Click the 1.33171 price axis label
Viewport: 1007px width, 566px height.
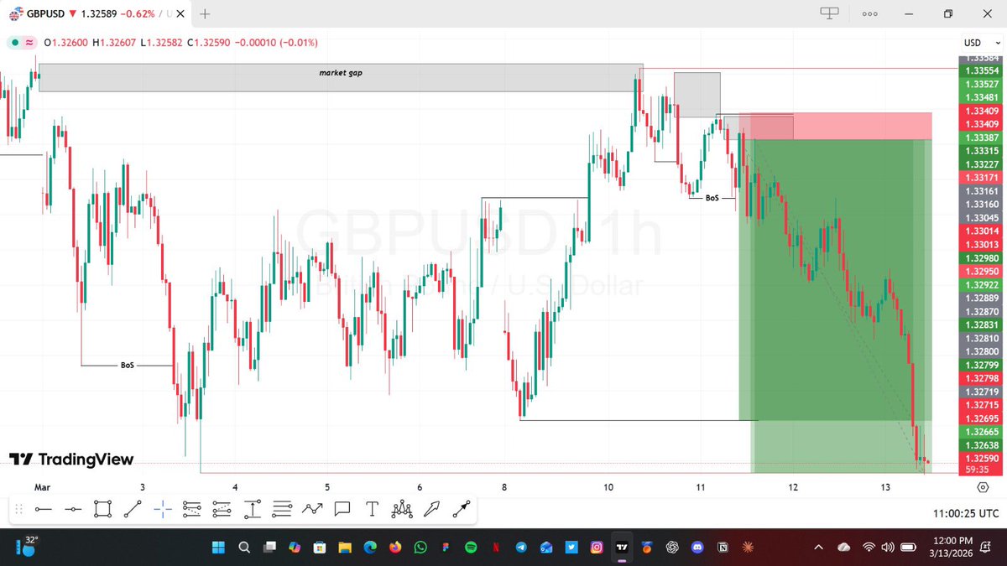(981, 178)
